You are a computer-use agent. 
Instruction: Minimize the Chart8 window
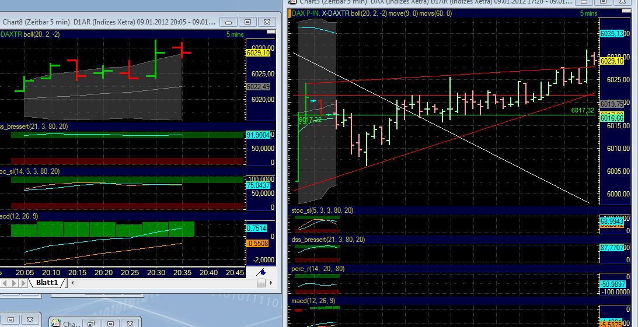point(228,22)
